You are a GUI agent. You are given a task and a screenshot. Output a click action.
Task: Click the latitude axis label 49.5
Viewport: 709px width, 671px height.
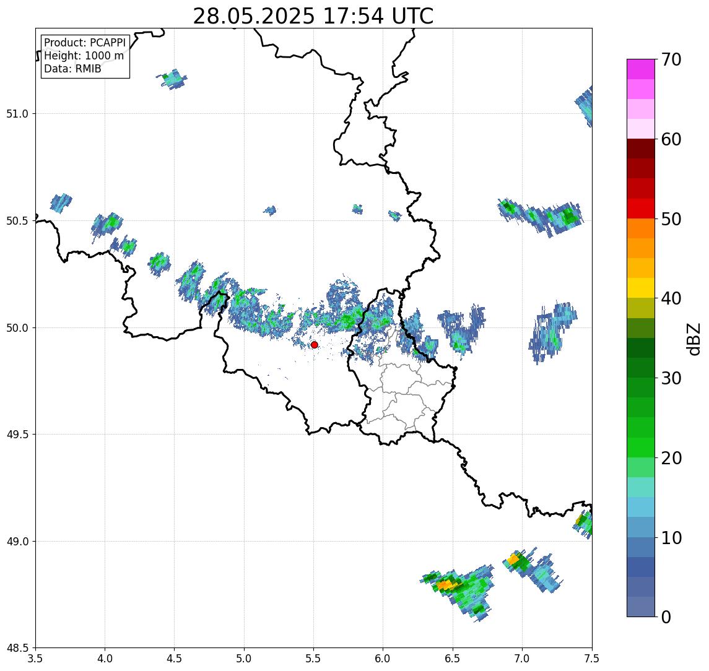coord(17,434)
